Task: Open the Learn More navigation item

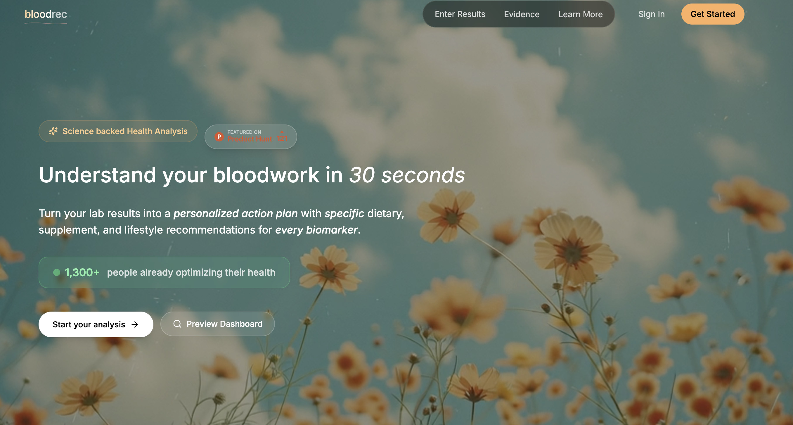Action: [x=580, y=14]
